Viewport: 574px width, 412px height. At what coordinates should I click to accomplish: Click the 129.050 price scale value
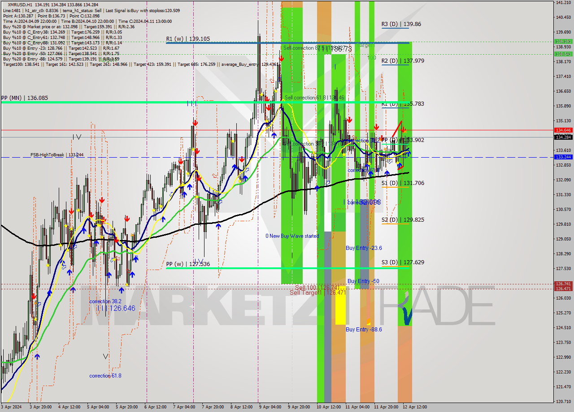[x=563, y=239]
